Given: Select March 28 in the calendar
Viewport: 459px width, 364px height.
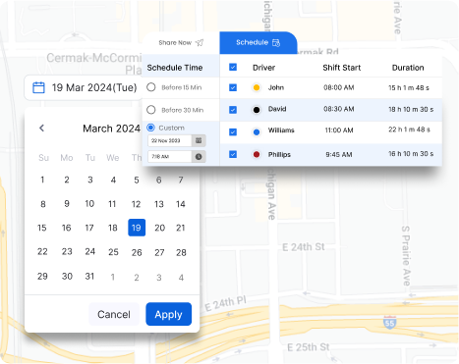Looking at the screenshot, I should [x=181, y=252].
